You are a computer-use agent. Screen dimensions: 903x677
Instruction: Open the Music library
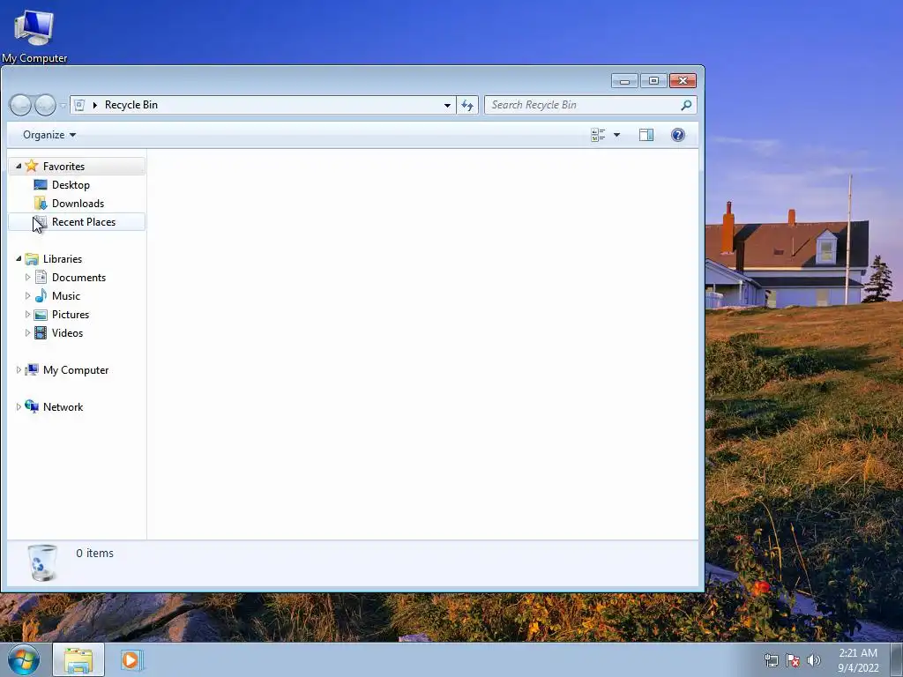click(x=65, y=296)
